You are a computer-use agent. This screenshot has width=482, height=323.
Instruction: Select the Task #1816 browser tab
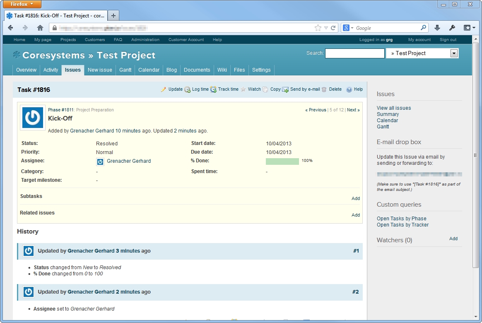(55, 16)
